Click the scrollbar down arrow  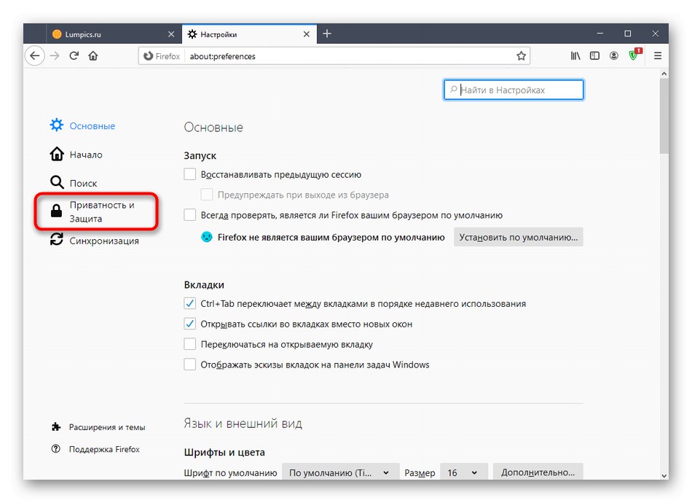pyautogui.click(x=664, y=475)
